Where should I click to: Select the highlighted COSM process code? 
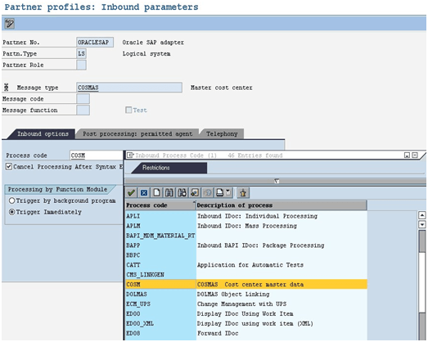pos(160,285)
